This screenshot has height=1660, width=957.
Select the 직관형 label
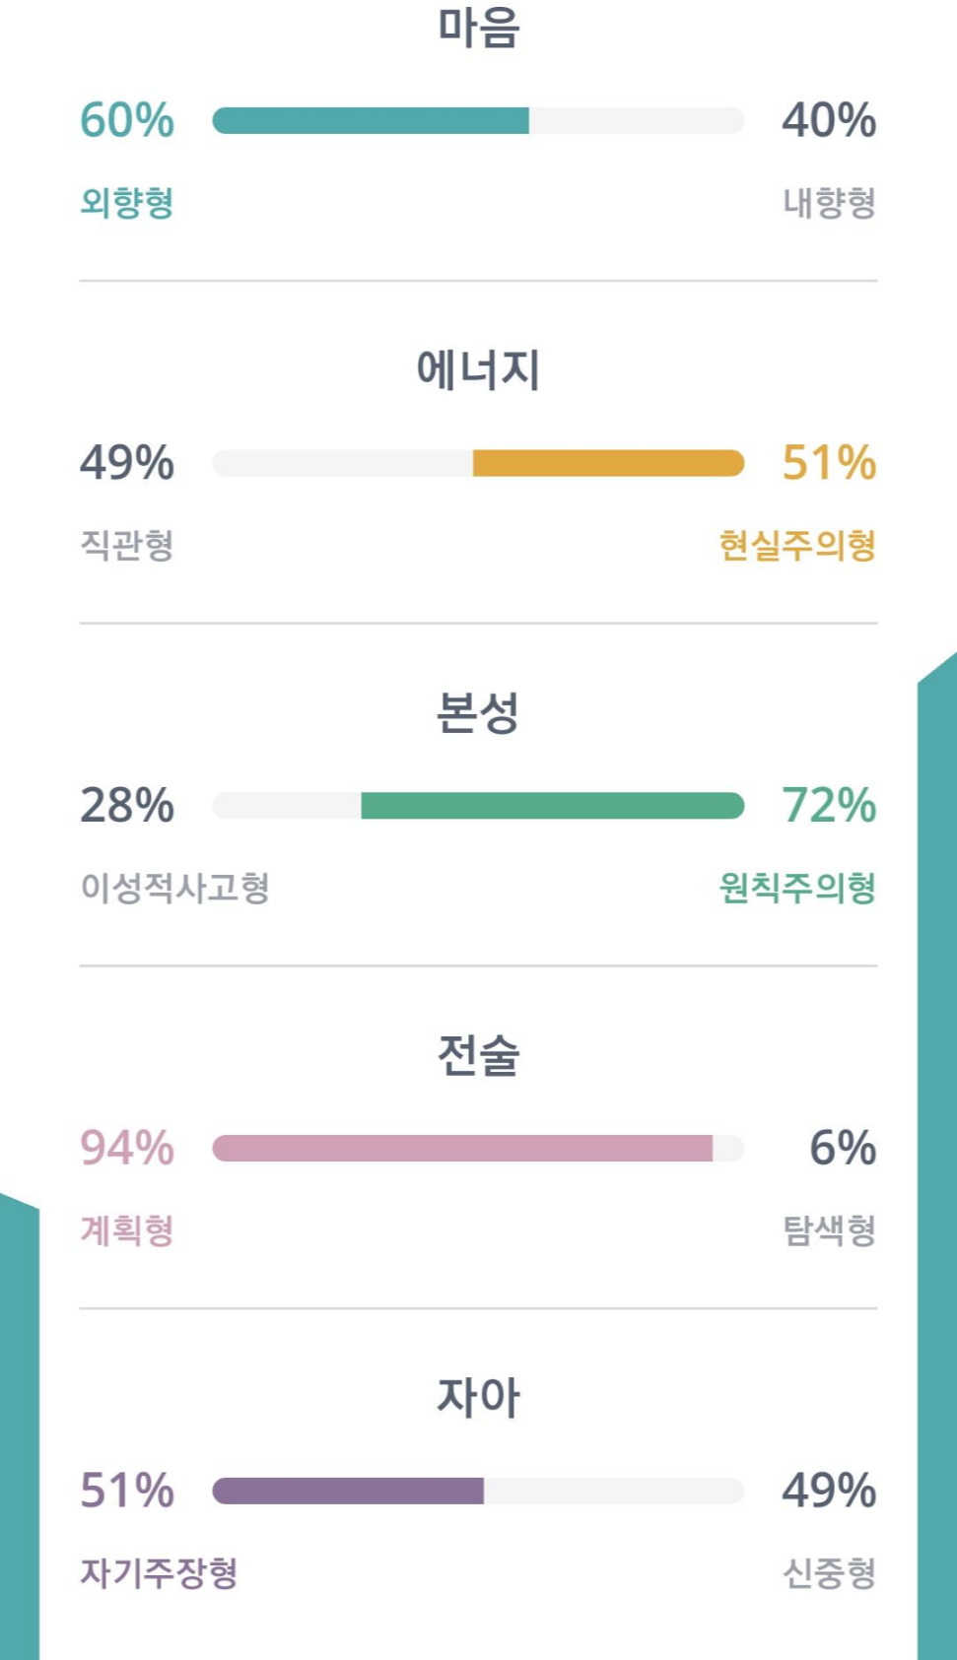tap(127, 545)
